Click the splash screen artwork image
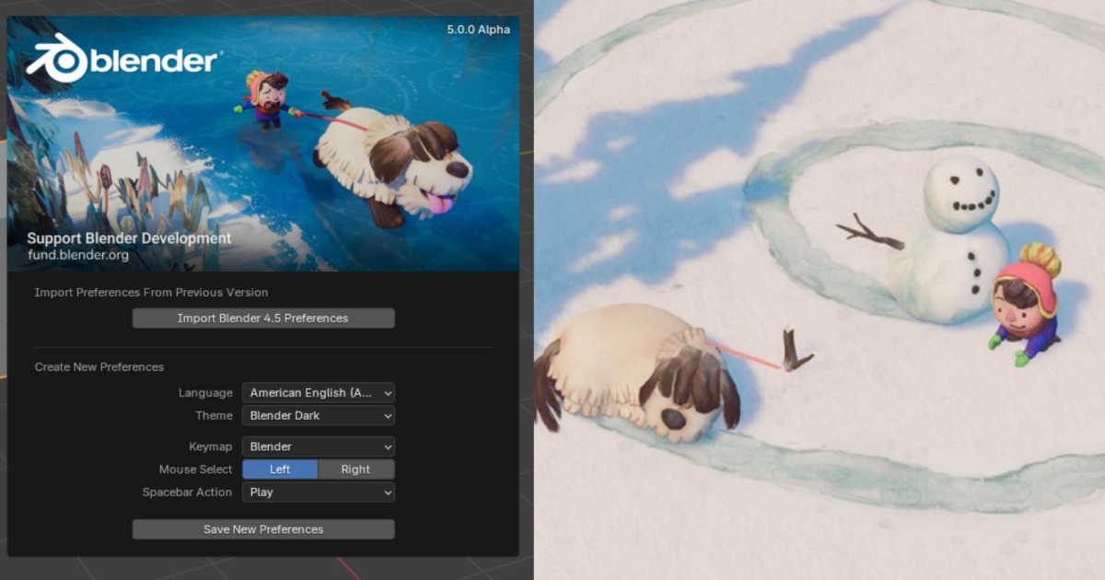The image size is (1105, 580). point(263,144)
